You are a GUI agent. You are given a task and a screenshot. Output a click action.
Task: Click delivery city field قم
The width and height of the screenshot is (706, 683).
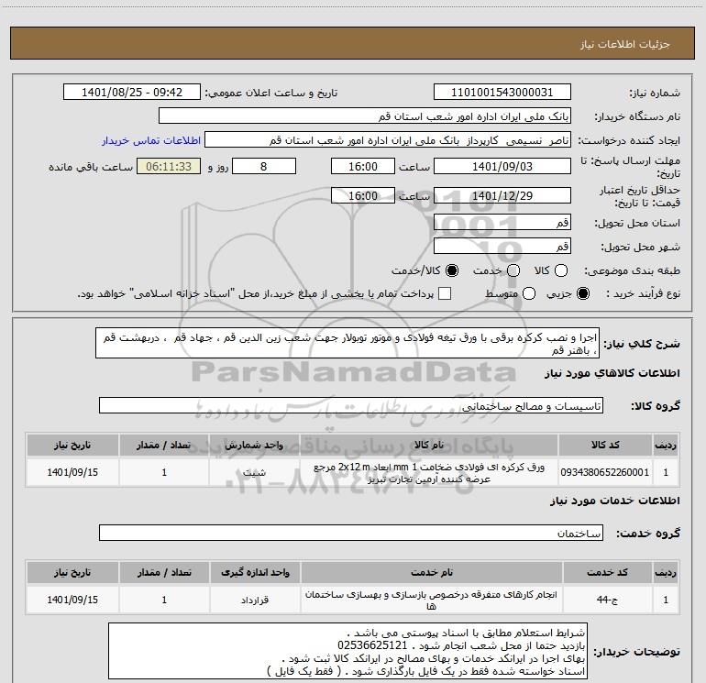point(502,247)
